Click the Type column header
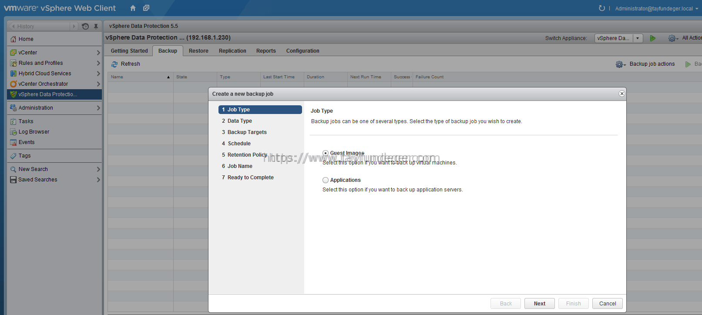 [x=238, y=77]
